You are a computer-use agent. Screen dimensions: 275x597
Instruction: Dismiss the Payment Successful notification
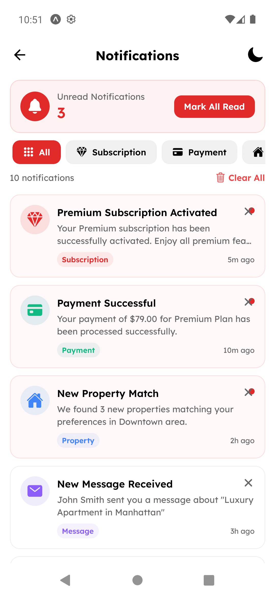[x=249, y=302]
